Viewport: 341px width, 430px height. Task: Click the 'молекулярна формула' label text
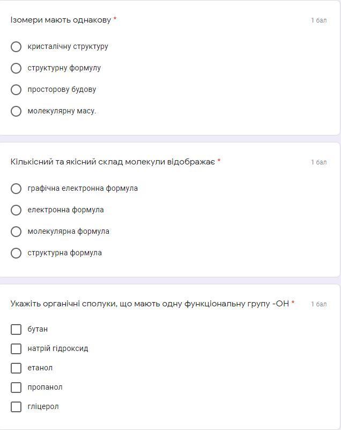point(69,232)
